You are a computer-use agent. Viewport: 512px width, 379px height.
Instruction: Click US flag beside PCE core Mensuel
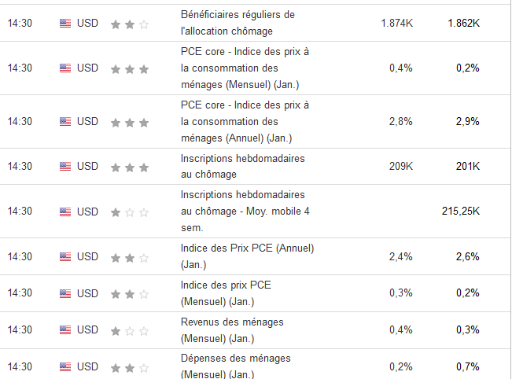coord(64,68)
